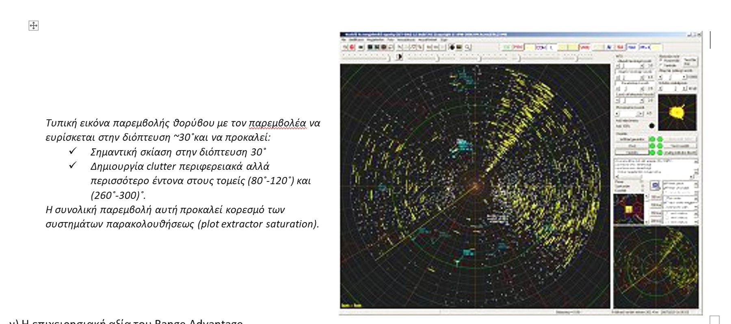Click the first slider below the radar toolbar
Screen dimensions: 731x324
pos(365,58)
